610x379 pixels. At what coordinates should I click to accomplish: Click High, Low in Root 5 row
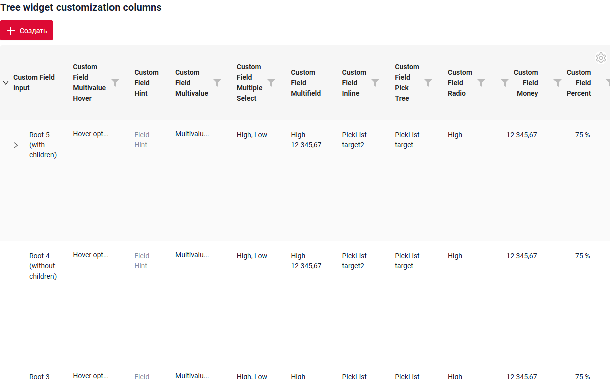pyautogui.click(x=252, y=135)
